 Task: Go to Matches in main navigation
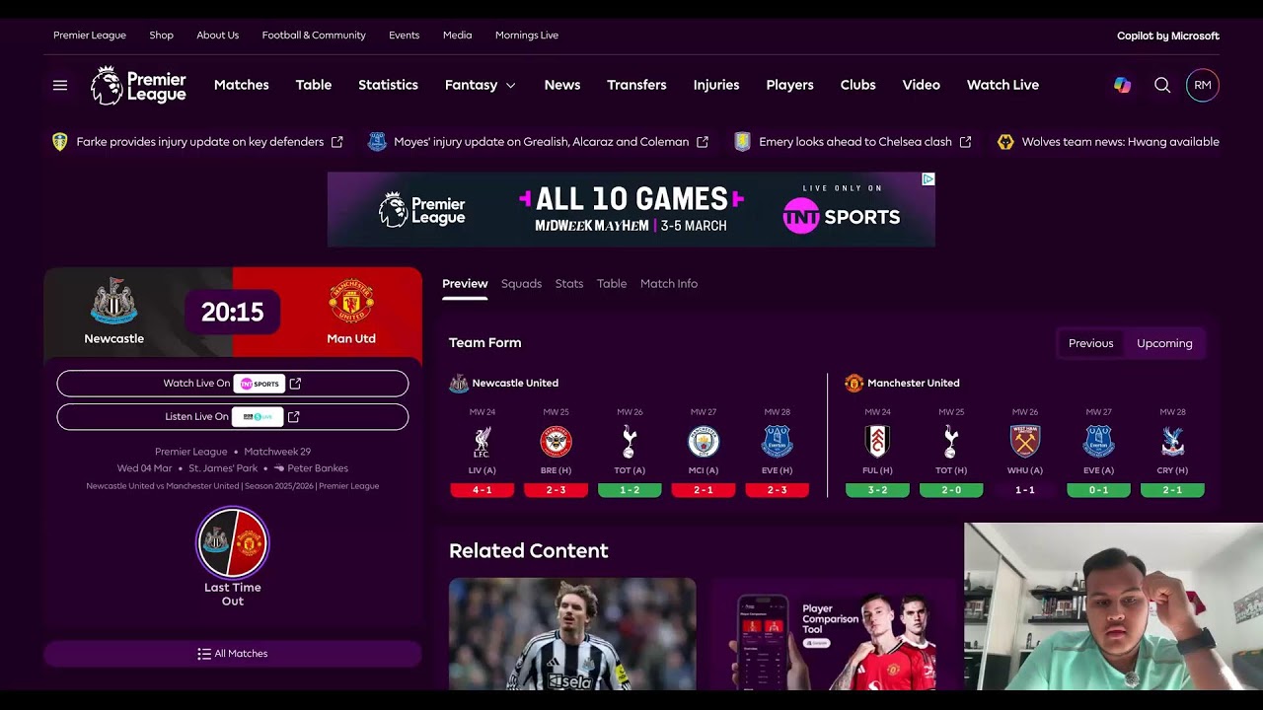[242, 85]
